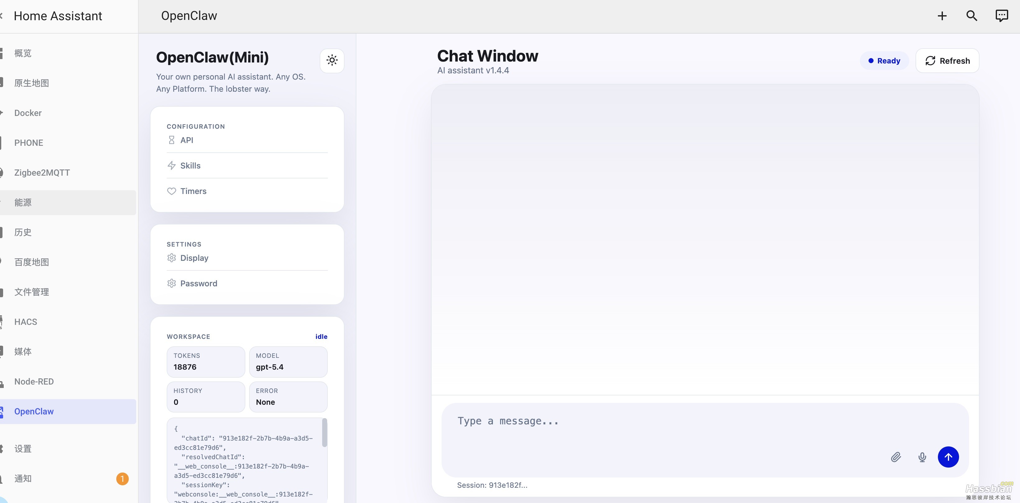Image resolution: width=1020 pixels, height=503 pixels.
Task: Click the workspace JSON panel scrollbar
Action: tap(325, 432)
